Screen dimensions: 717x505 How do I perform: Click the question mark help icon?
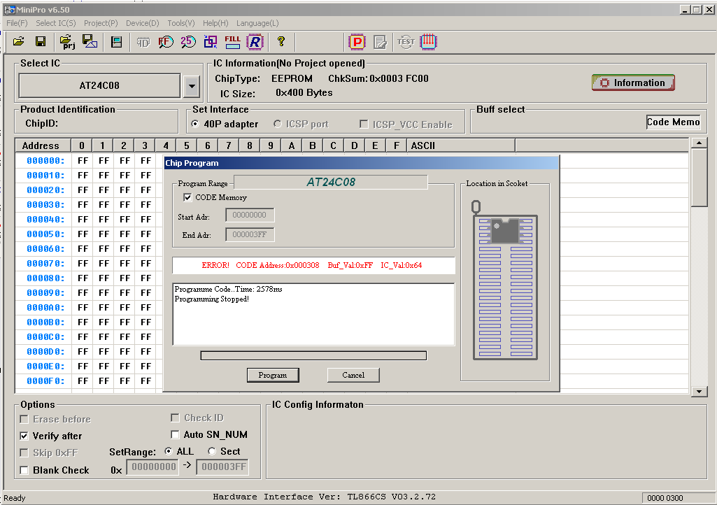click(x=281, y=42)
